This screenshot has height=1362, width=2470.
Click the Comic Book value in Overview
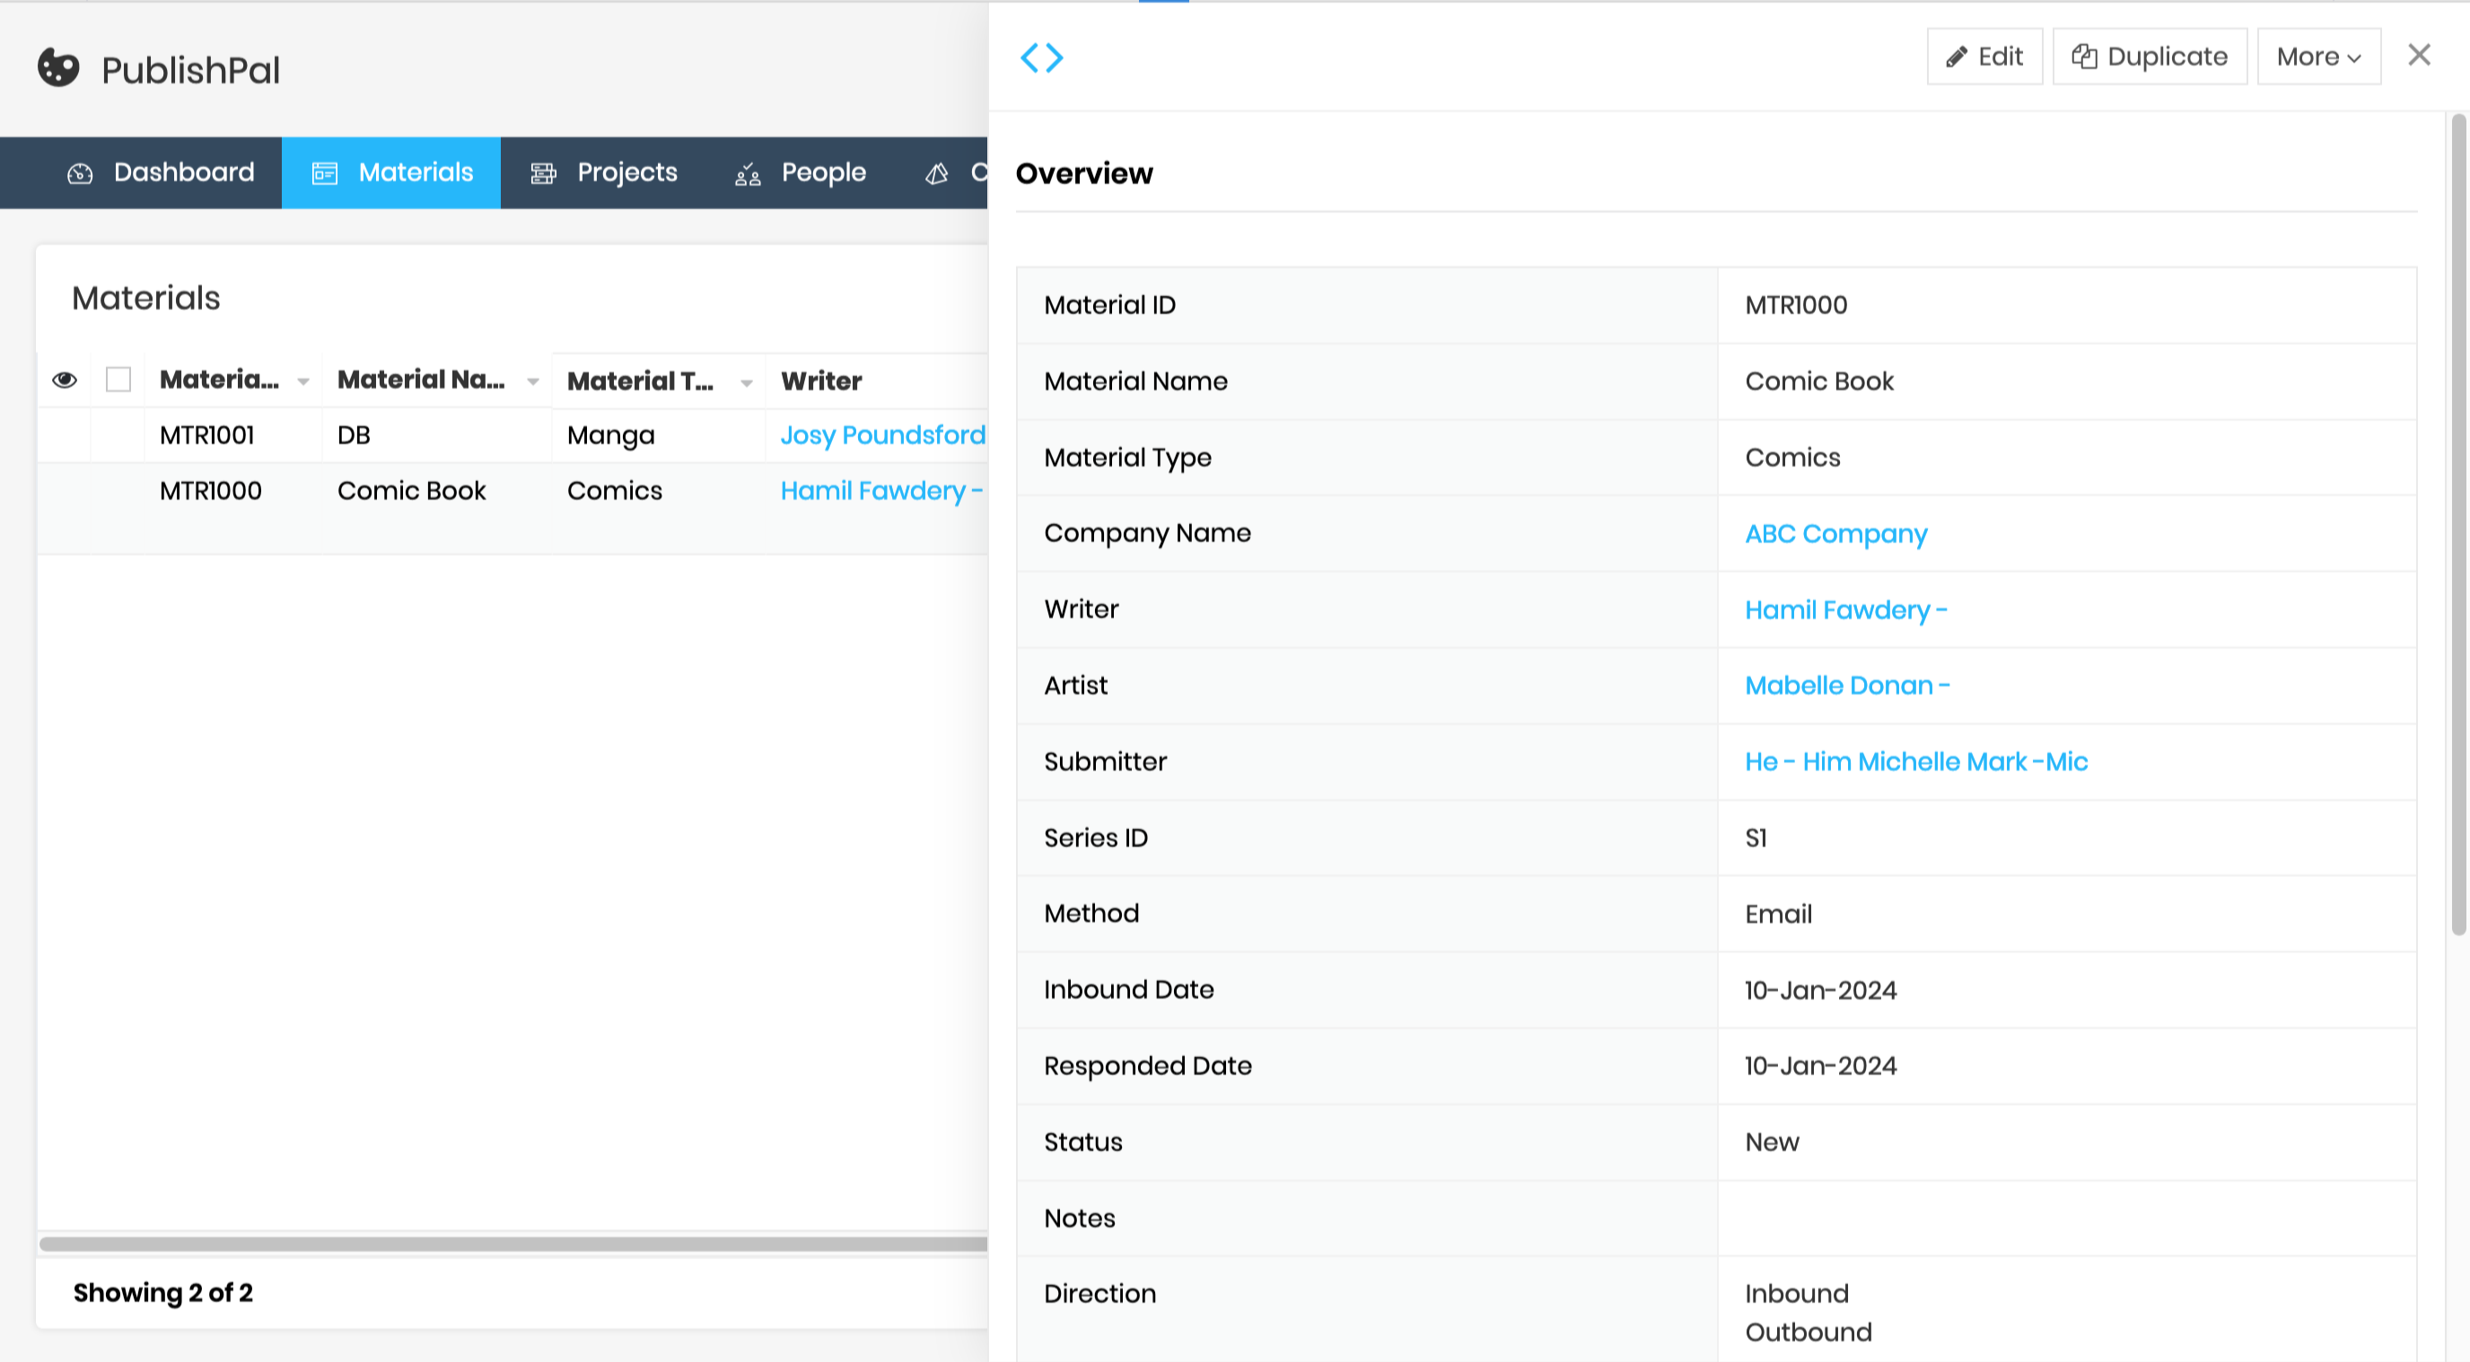1819,381
